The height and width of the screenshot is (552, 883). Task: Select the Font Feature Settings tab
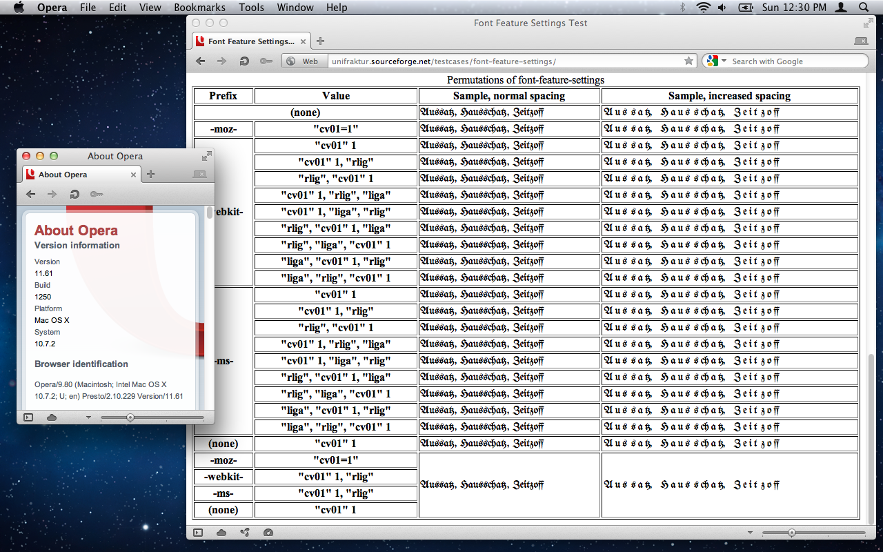250,41
